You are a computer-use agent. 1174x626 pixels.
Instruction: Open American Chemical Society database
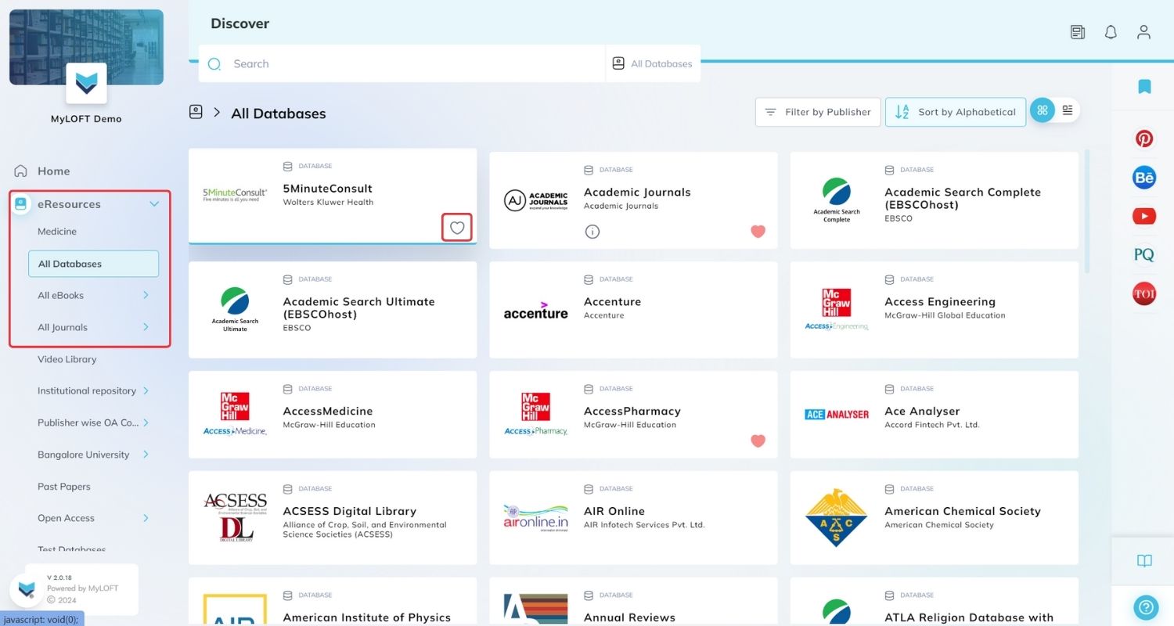pos(934,517)
